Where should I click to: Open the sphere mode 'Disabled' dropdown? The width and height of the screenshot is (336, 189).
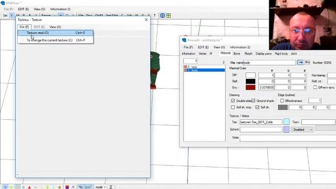pos(302,130)
